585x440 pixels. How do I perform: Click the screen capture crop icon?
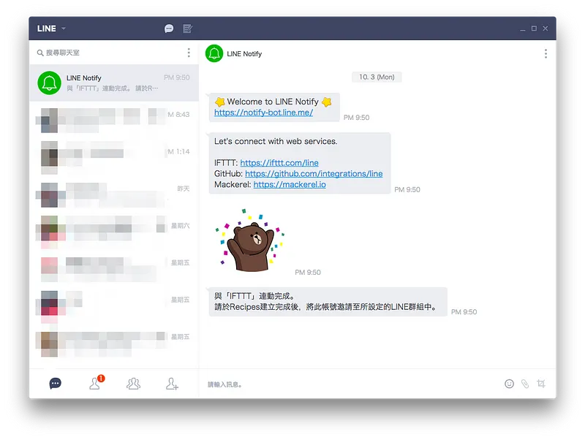tap(541, 383)
